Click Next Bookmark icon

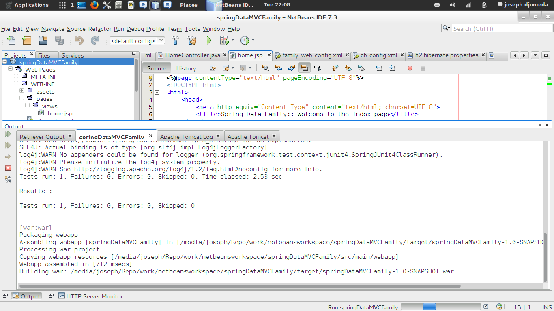(348, 68)
